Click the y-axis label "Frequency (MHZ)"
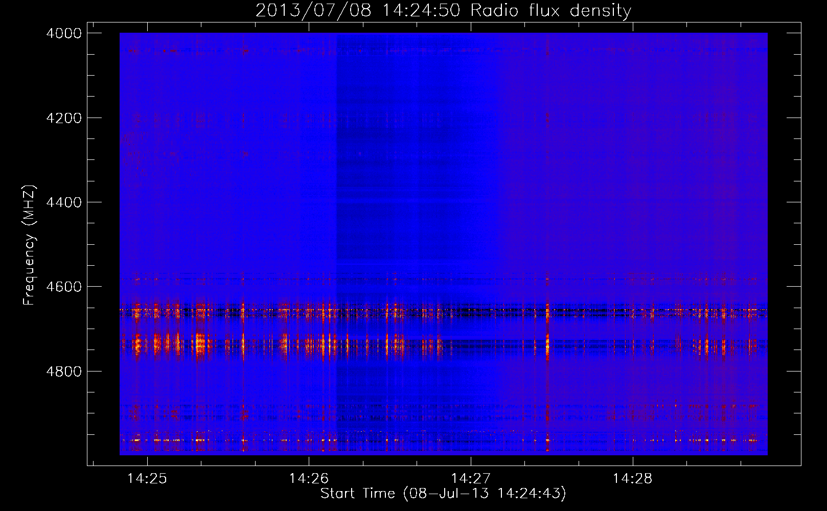 pyautogui.click(x=29, y=245)
